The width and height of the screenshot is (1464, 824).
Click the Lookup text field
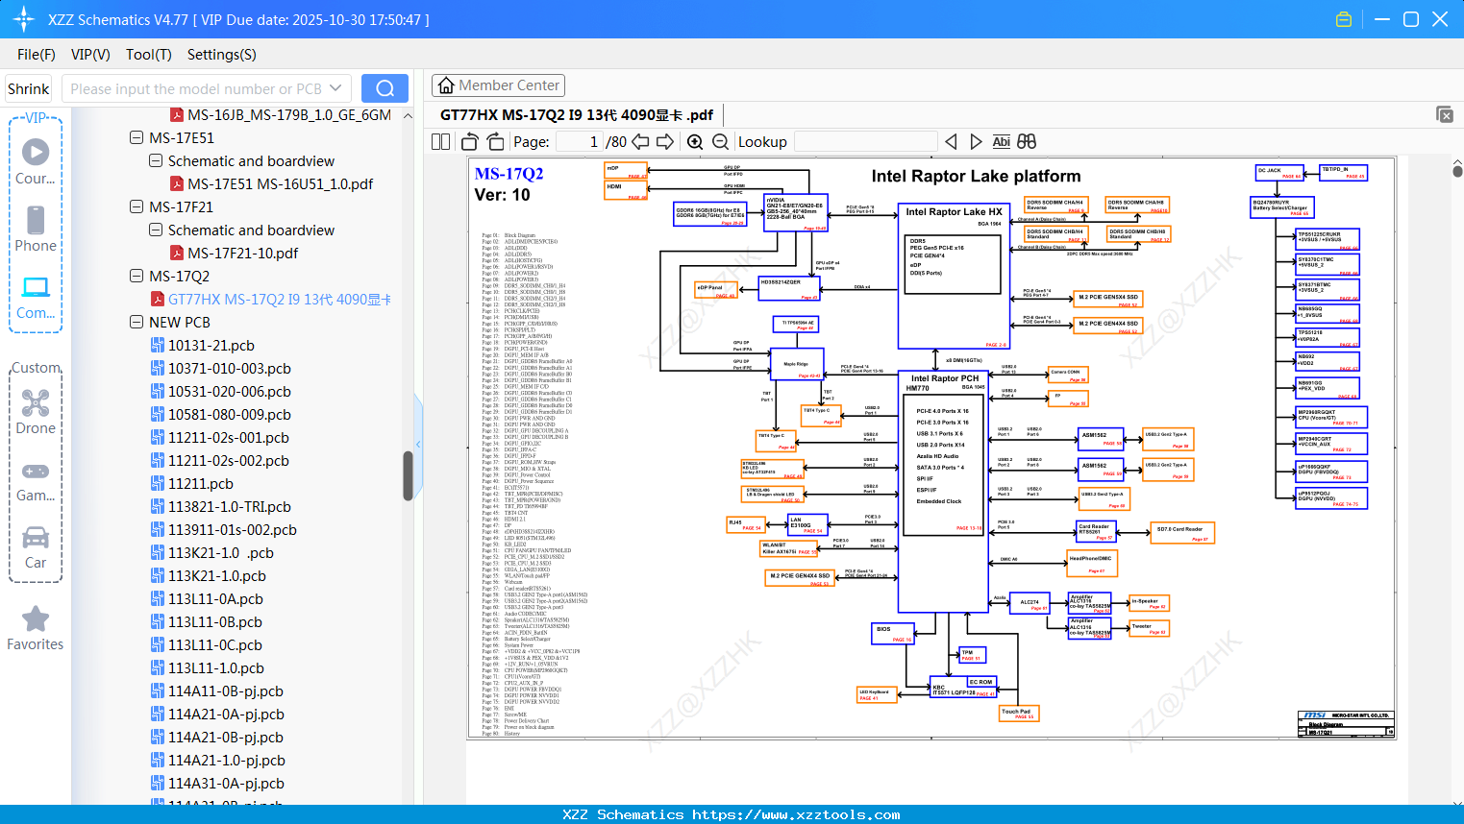pos(865,142)
